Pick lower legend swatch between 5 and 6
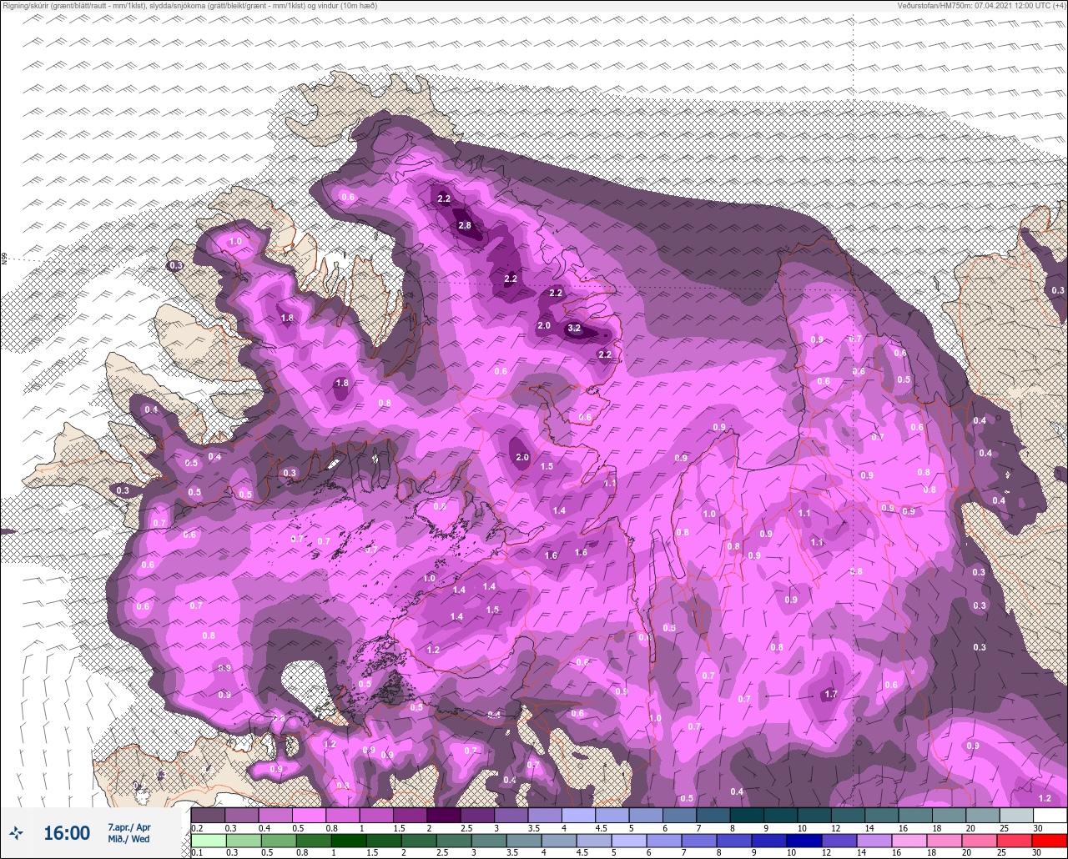Screen dimensions: 1068x859 tap(629, 841)
